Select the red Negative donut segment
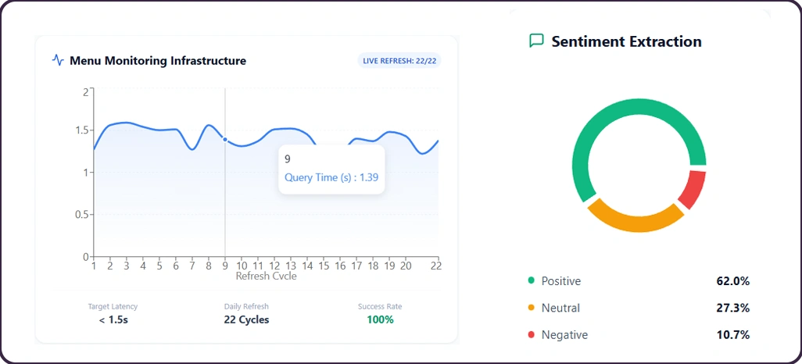Screen dimensions: 802x364 tap(692, 189)
